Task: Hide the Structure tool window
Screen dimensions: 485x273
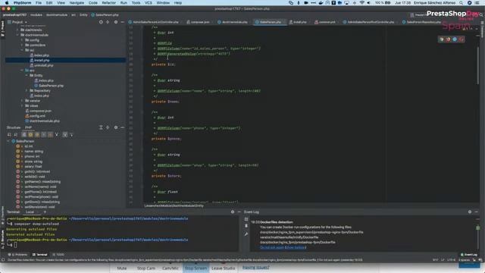Action: coord(123,127)
